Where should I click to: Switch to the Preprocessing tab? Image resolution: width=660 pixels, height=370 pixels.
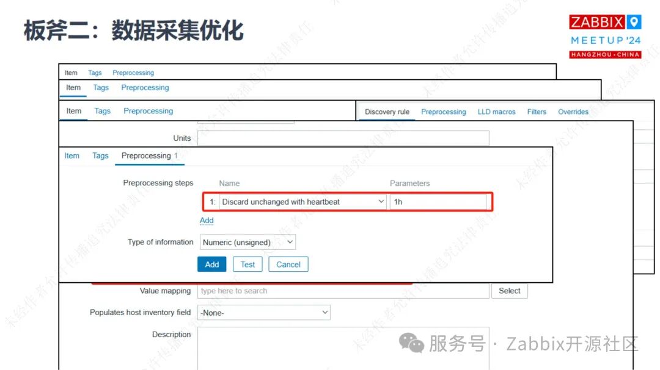(x=146, y=155)
